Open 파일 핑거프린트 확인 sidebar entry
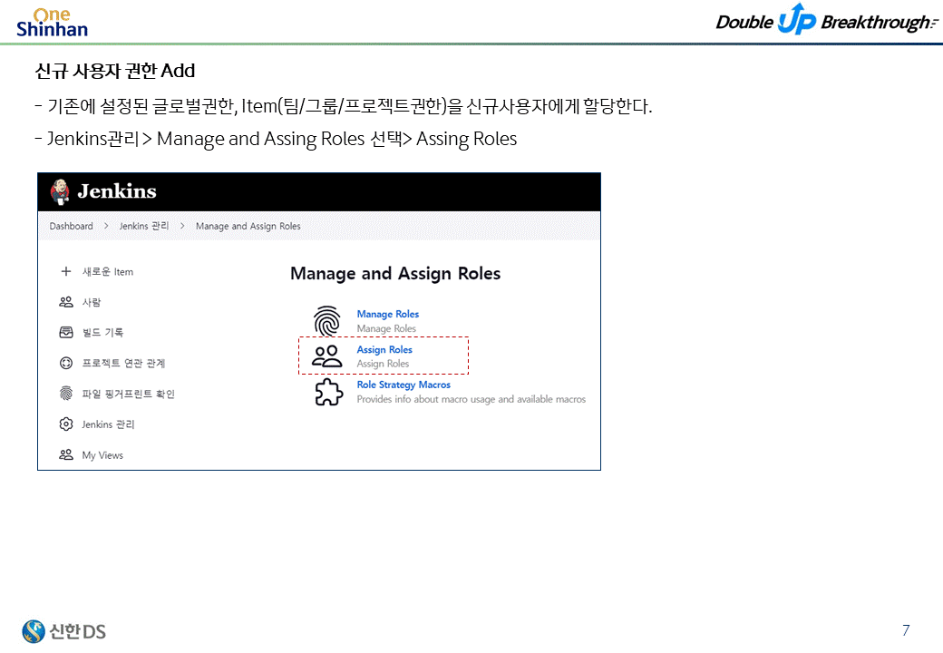Screen dimensions: 943x653 coord(128,394)
